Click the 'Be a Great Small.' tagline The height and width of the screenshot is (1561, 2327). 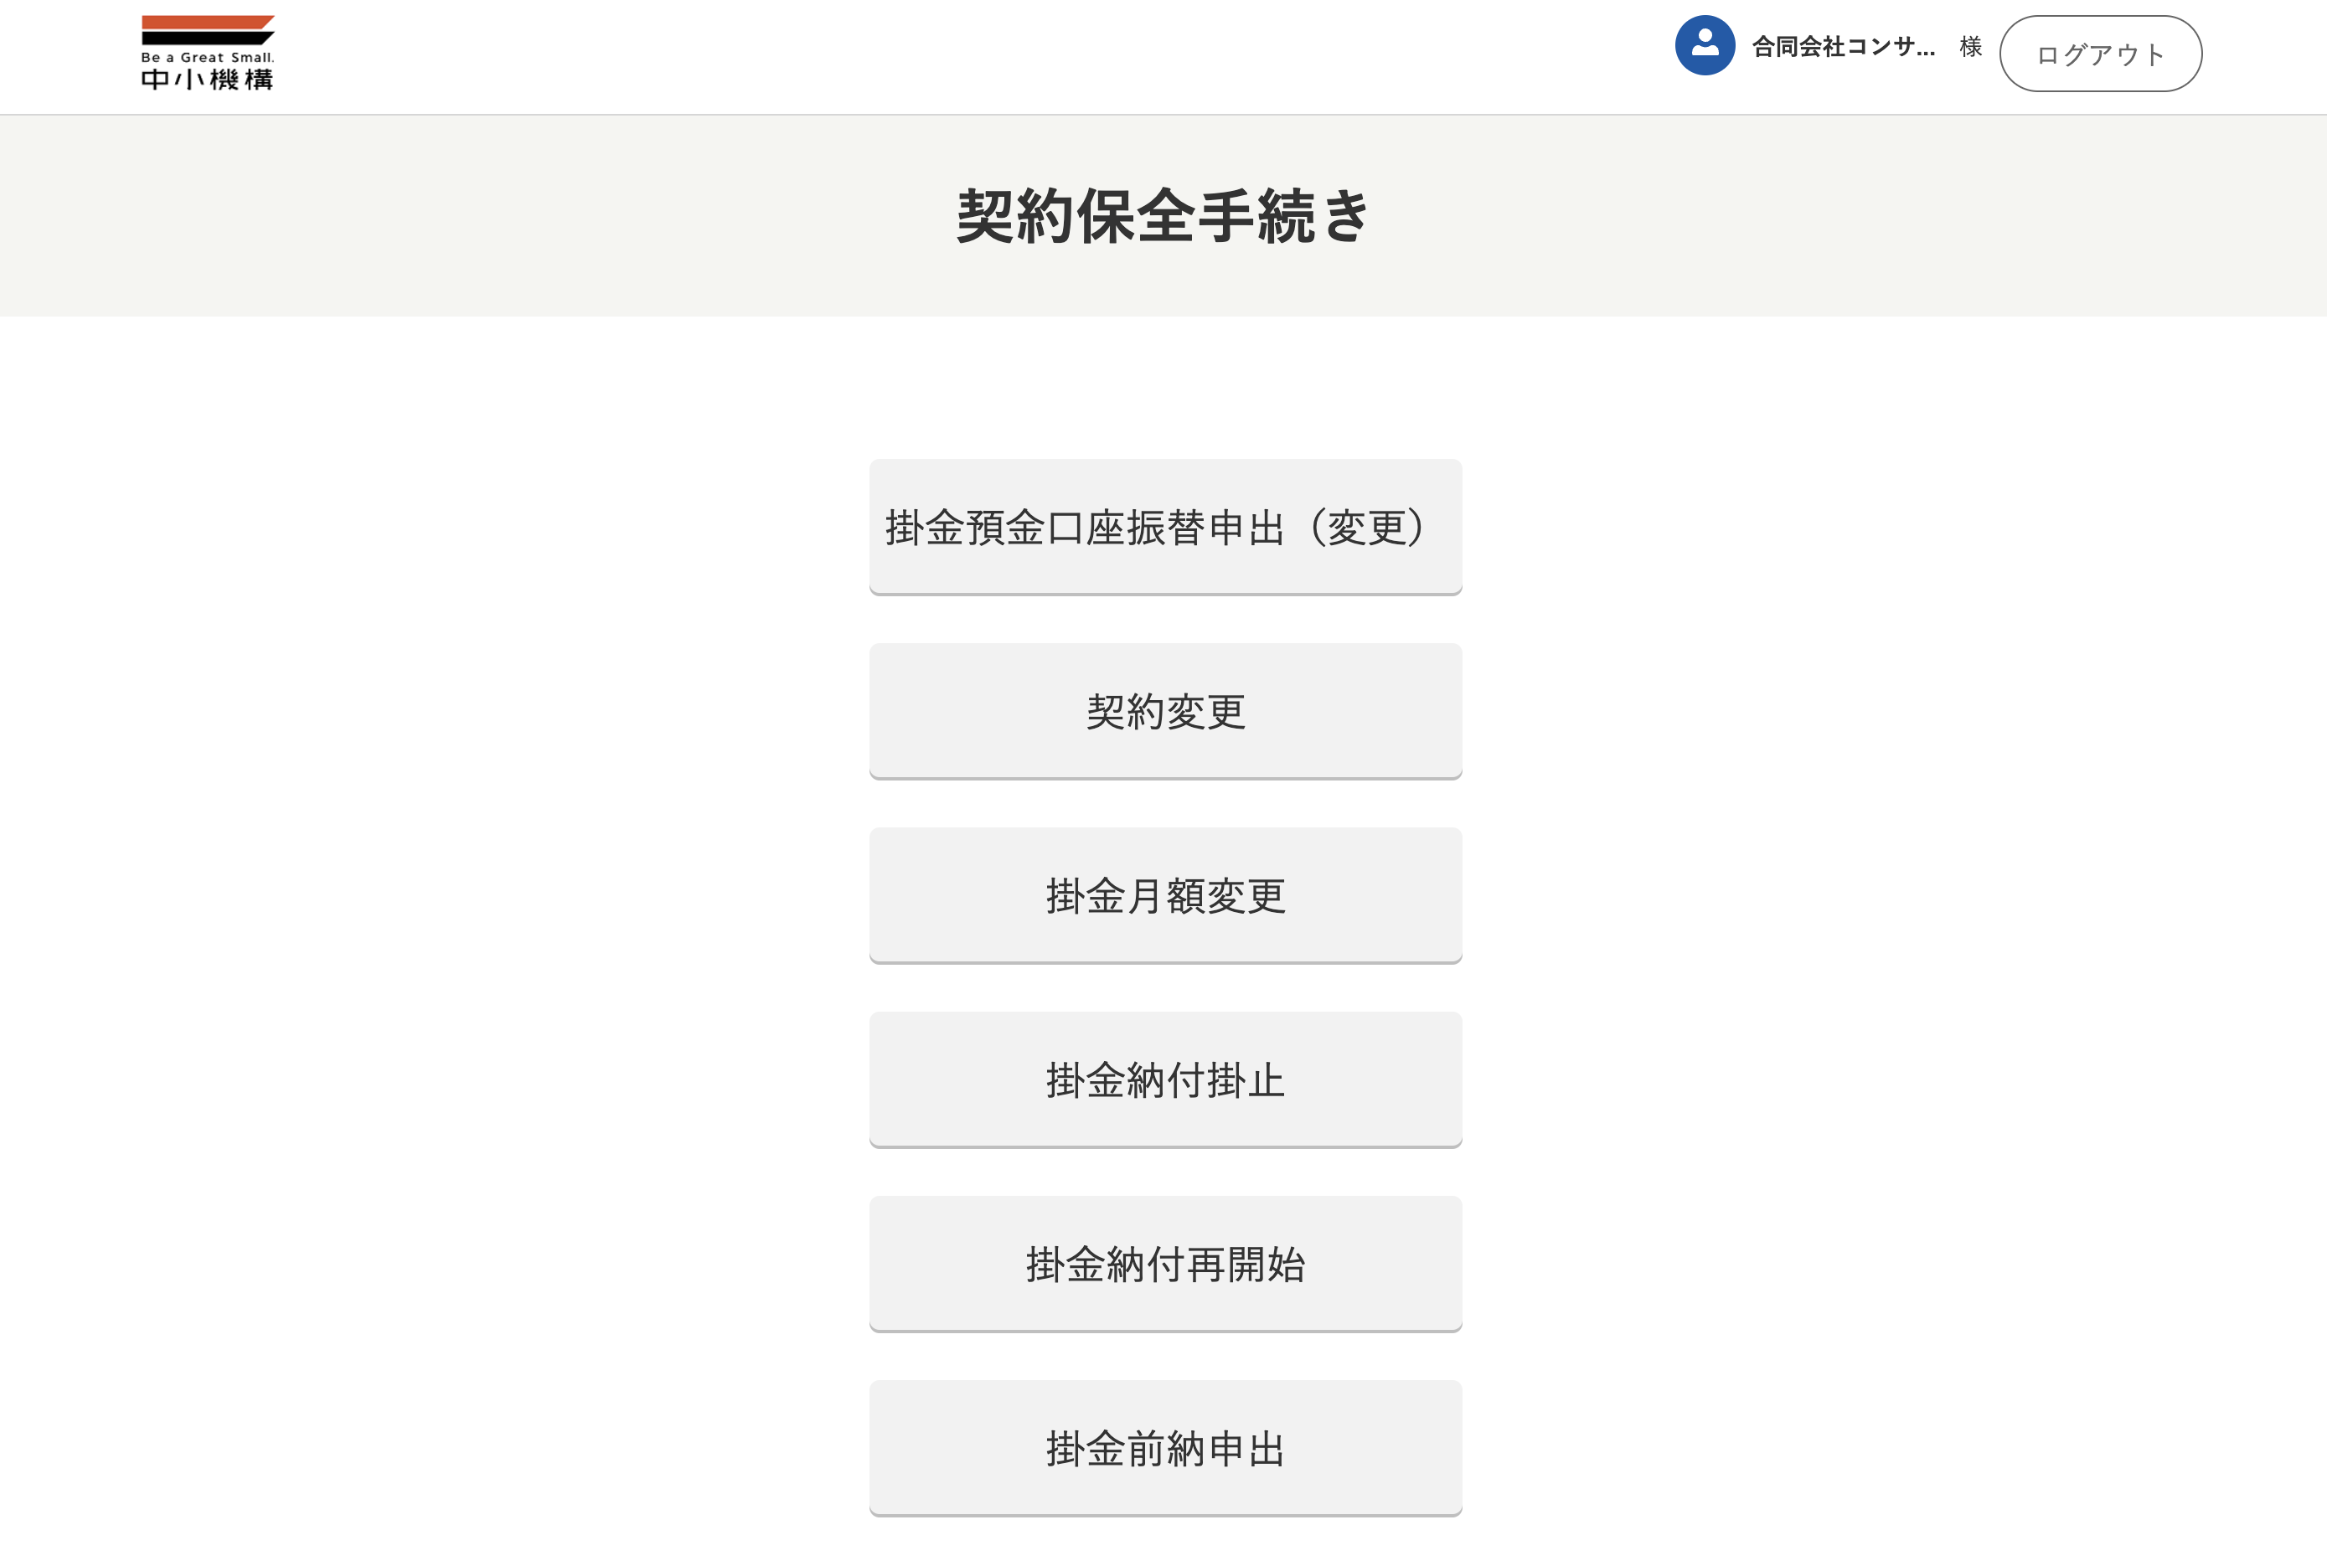point(207,58)
